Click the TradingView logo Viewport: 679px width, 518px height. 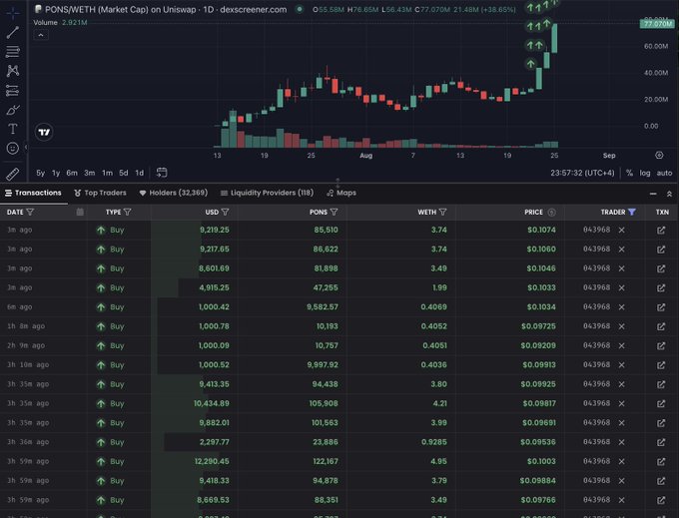pos(44,132)
